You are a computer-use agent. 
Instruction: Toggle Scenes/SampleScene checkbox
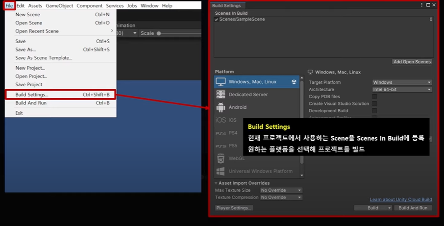point(216,20)
